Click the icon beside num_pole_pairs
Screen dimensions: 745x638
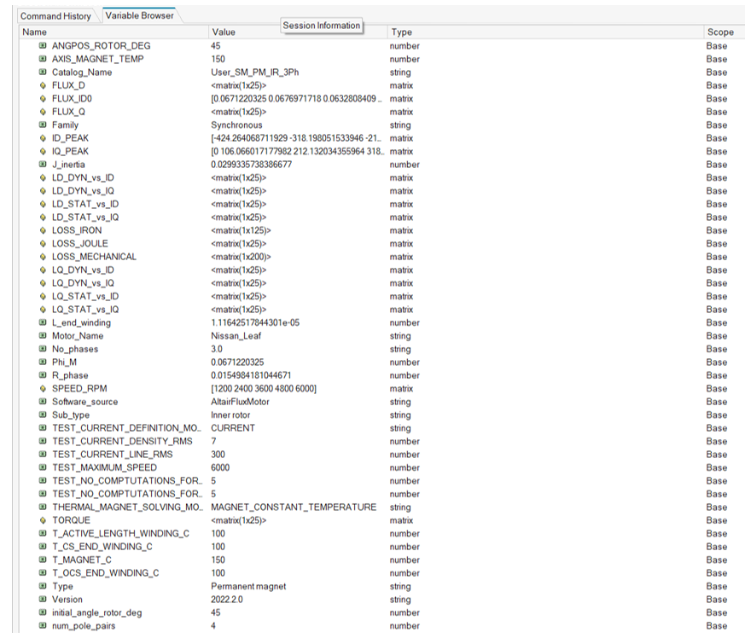point(43,626)
